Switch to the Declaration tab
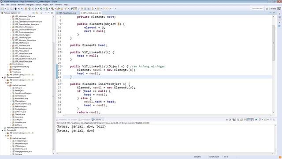This screenshot has height=159, width=282. 84,120
